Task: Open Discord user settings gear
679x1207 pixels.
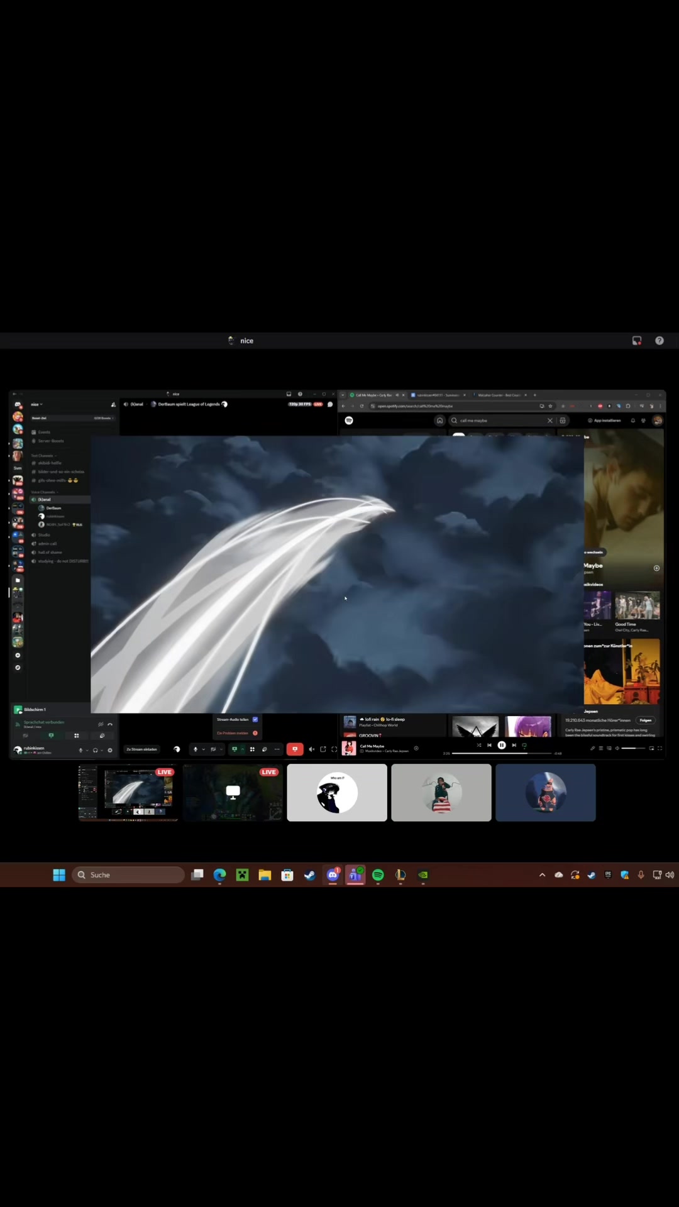Action: 110,750
